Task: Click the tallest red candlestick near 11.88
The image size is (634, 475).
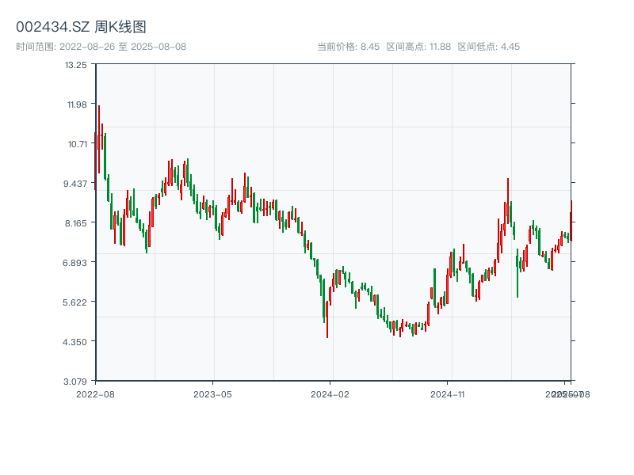Action: (x=98, y=139)
